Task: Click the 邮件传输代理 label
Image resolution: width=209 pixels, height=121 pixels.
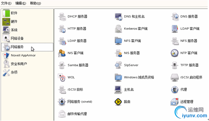Action: pyautogui.click(x=77, y=114)
